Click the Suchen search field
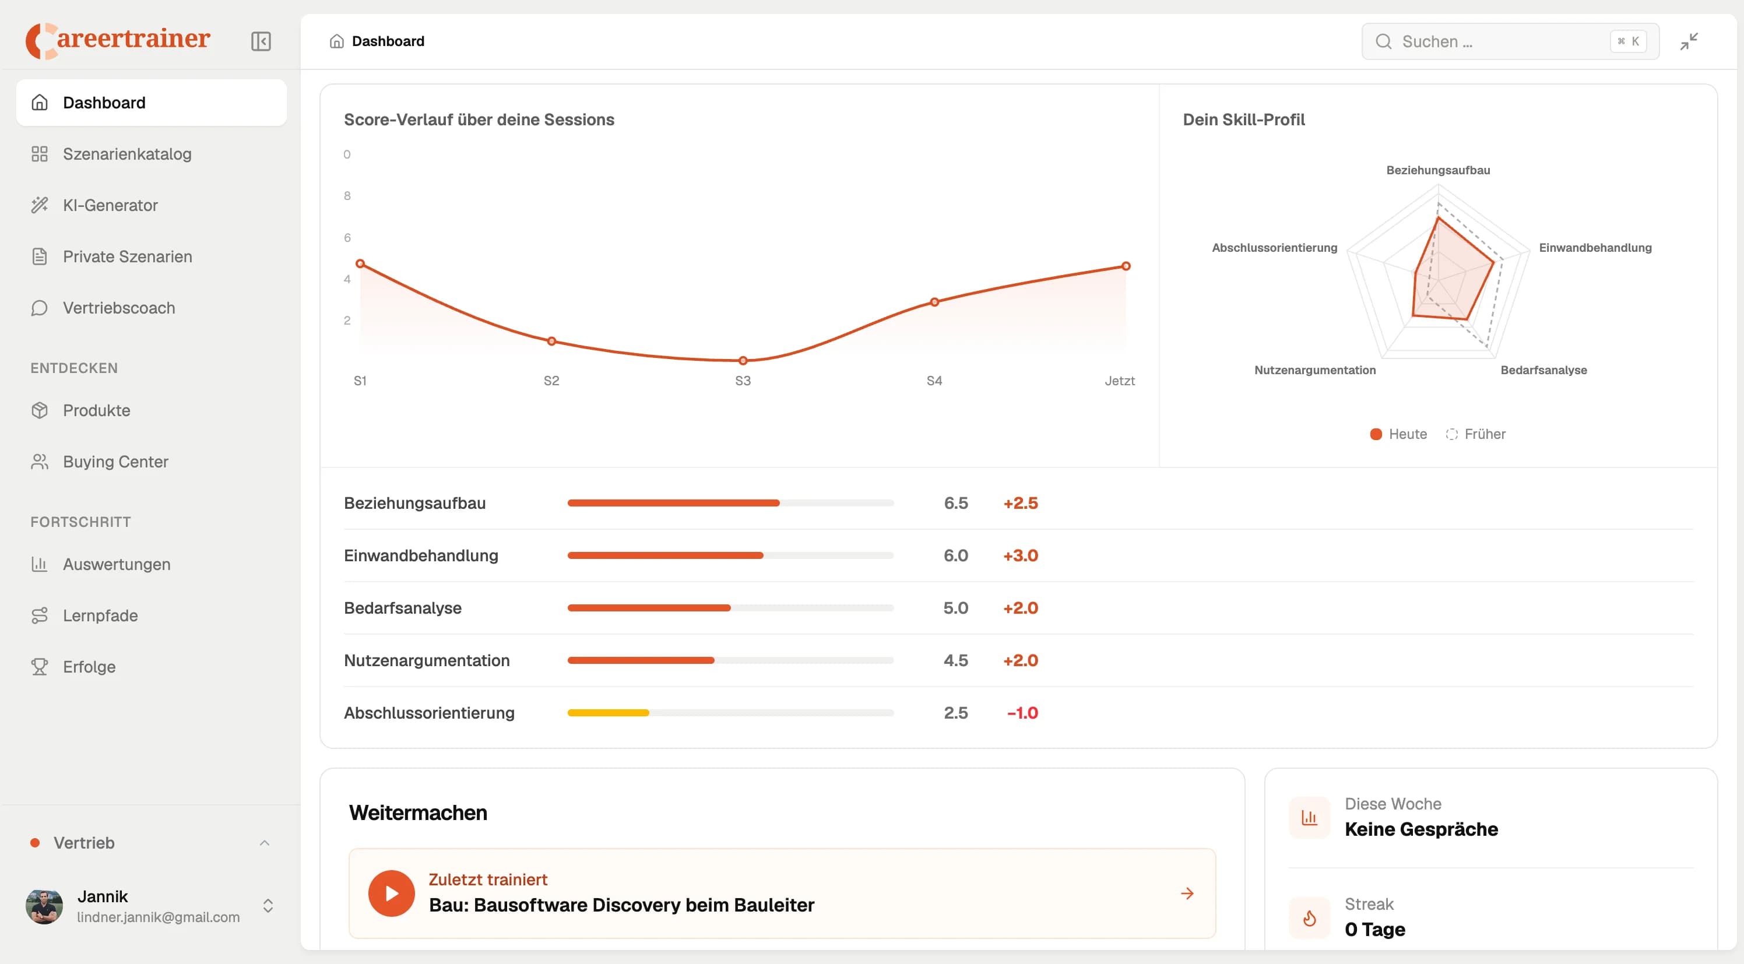Viewport: 1744px width, 964px height. (x=1510, y=41)
